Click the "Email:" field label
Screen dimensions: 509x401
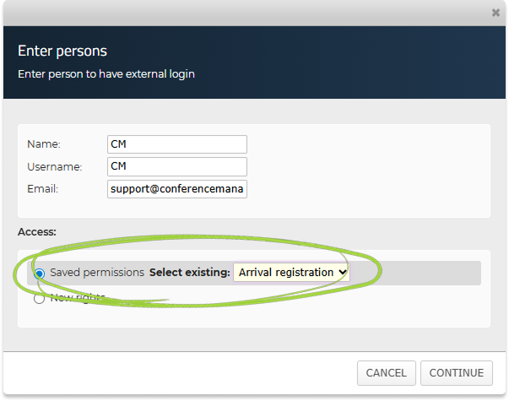[x=42, y=189]
